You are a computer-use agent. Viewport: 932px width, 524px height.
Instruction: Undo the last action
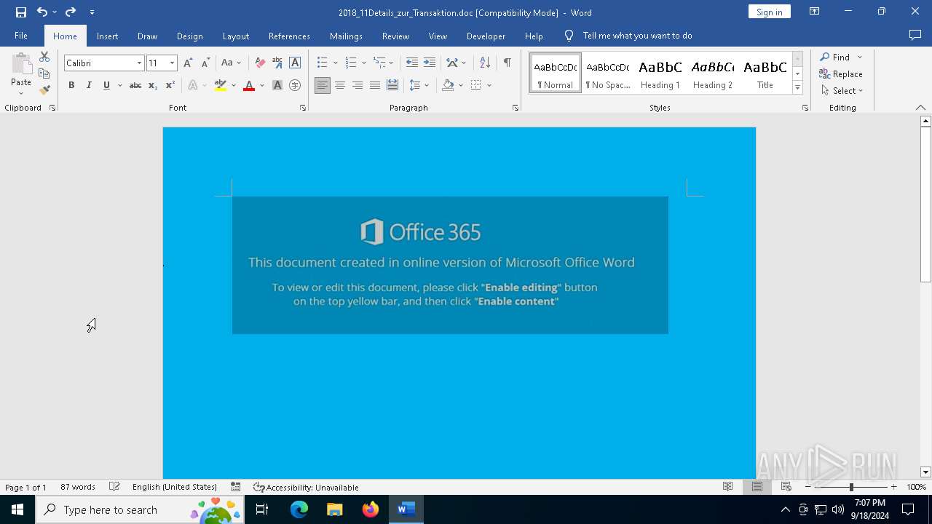42,12
